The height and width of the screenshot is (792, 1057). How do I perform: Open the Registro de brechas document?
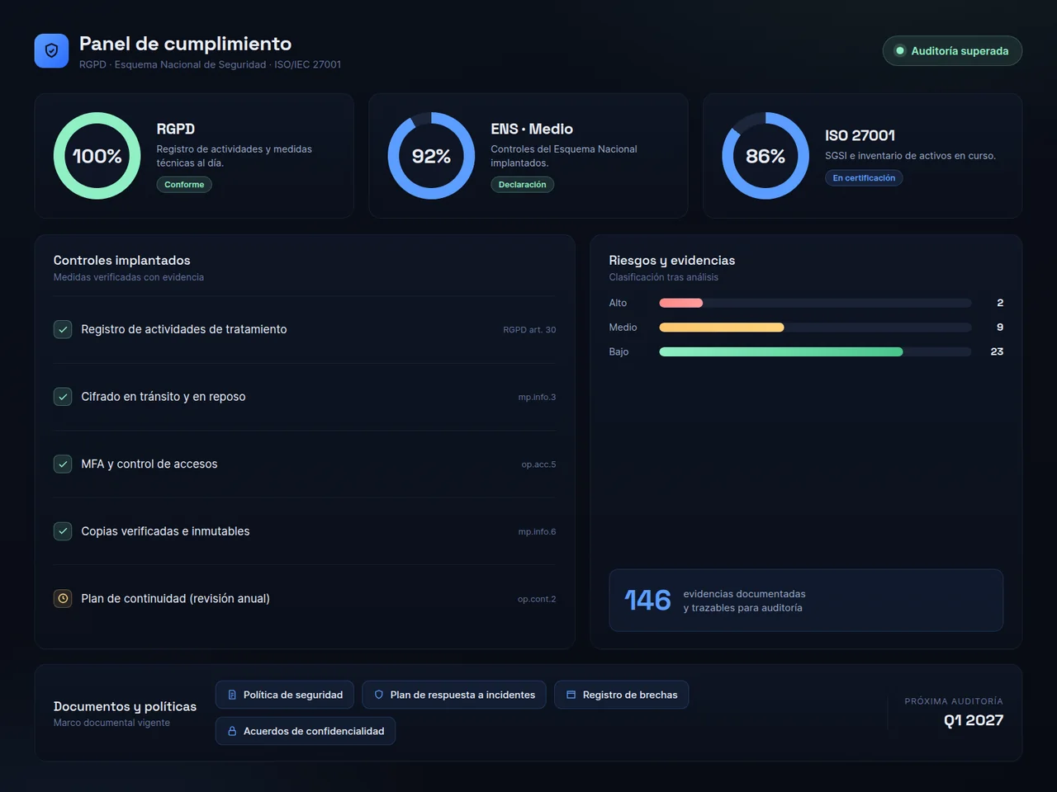pos(622,695)
